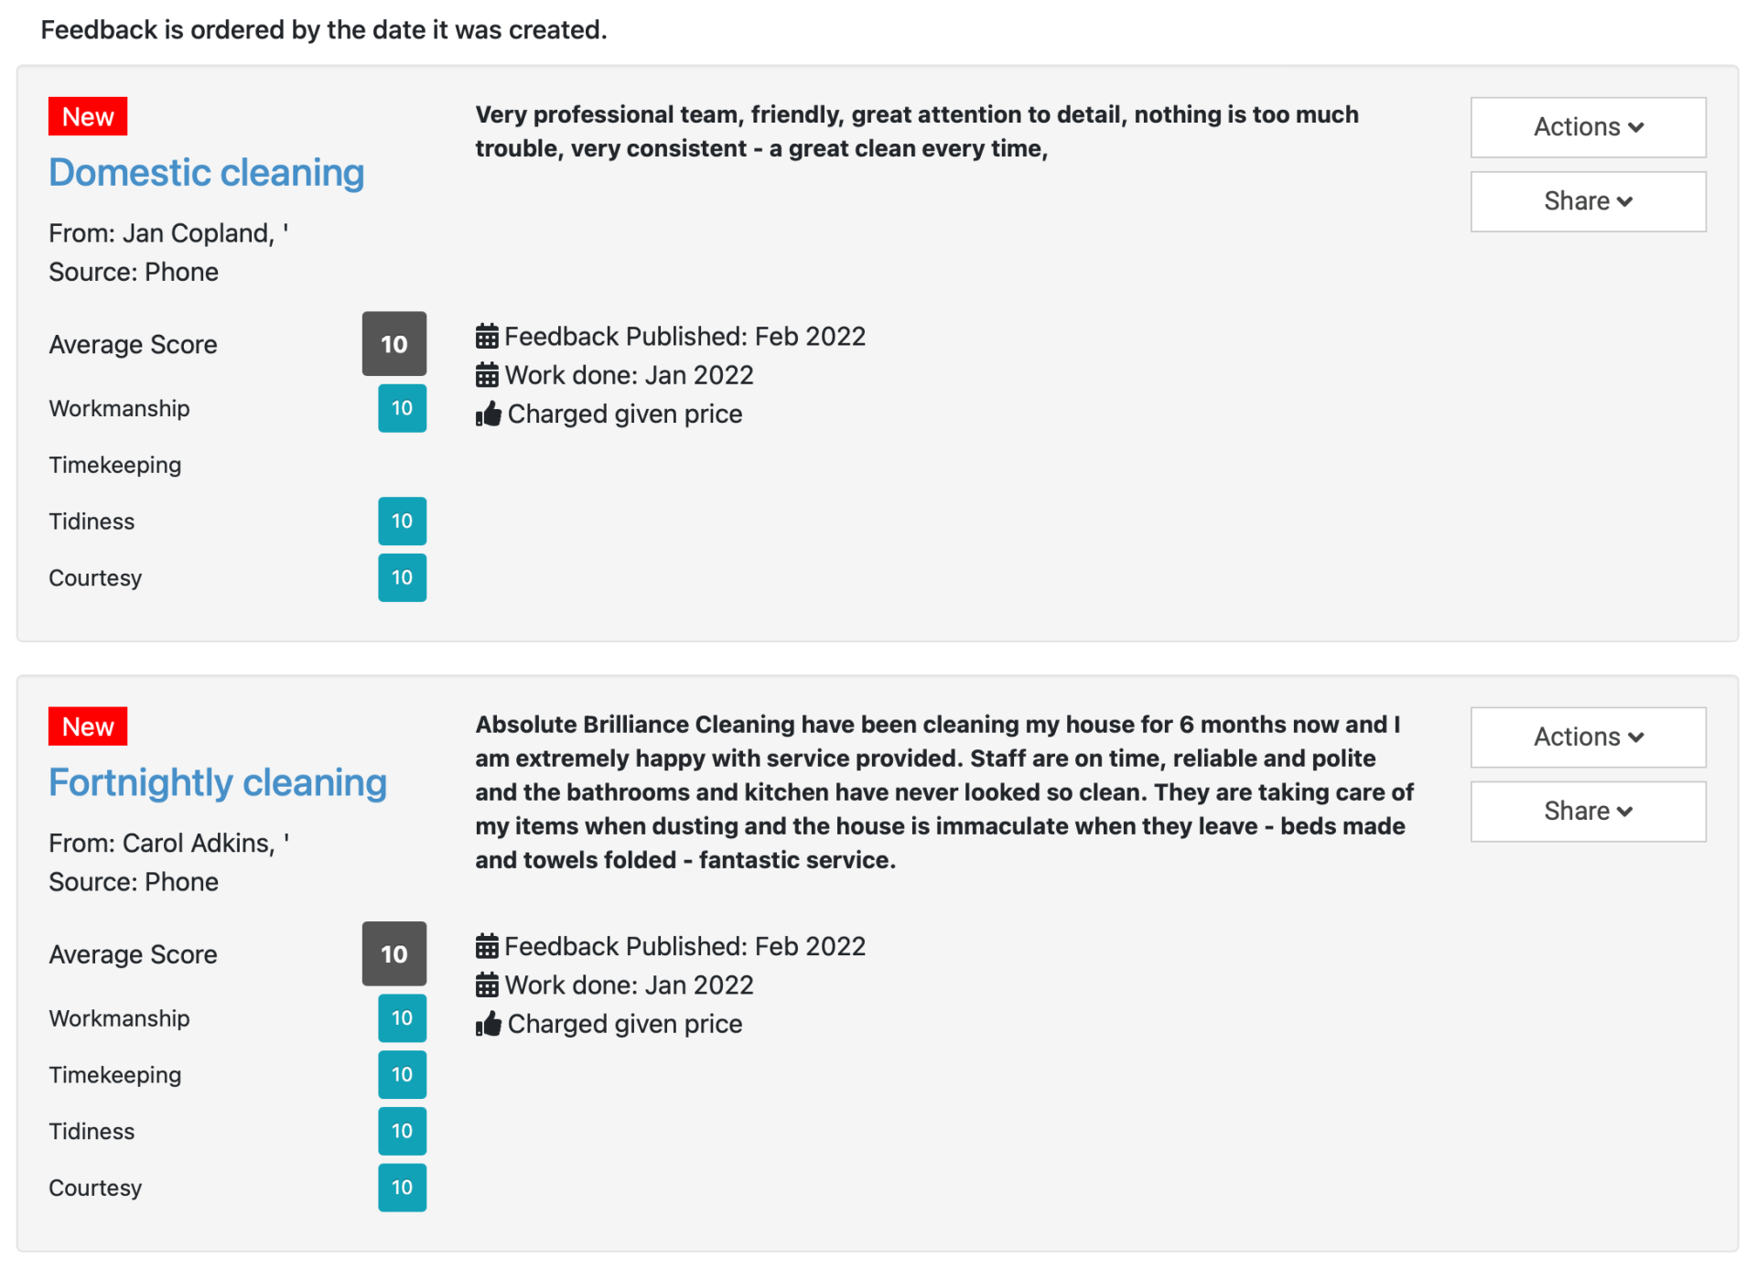Expand Actions dropdown for Fortnightly cleaning review
This screenshot has height=1270, width=1757.
pyautogui.click(x=1588, y=737)
